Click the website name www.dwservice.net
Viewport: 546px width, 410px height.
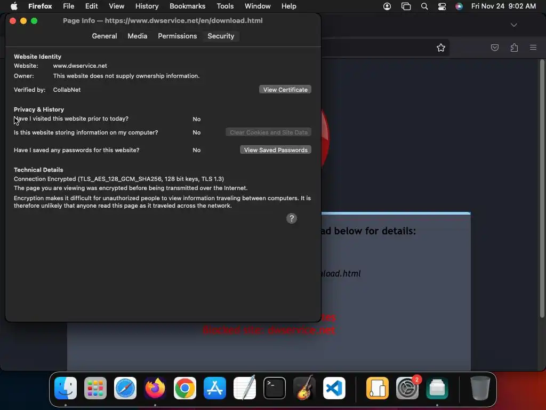click(x=80, y=66)
